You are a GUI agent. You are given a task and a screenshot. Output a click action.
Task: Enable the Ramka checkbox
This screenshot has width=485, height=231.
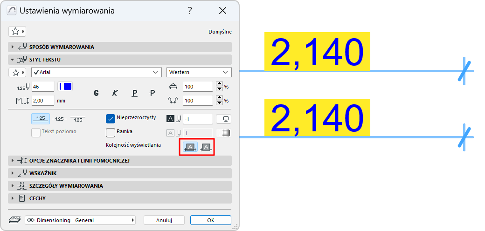pos(111,132)
